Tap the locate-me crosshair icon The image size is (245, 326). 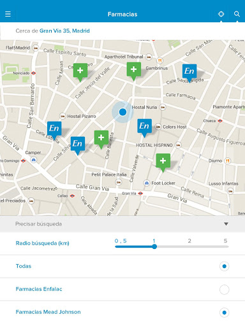coord(221,14)
